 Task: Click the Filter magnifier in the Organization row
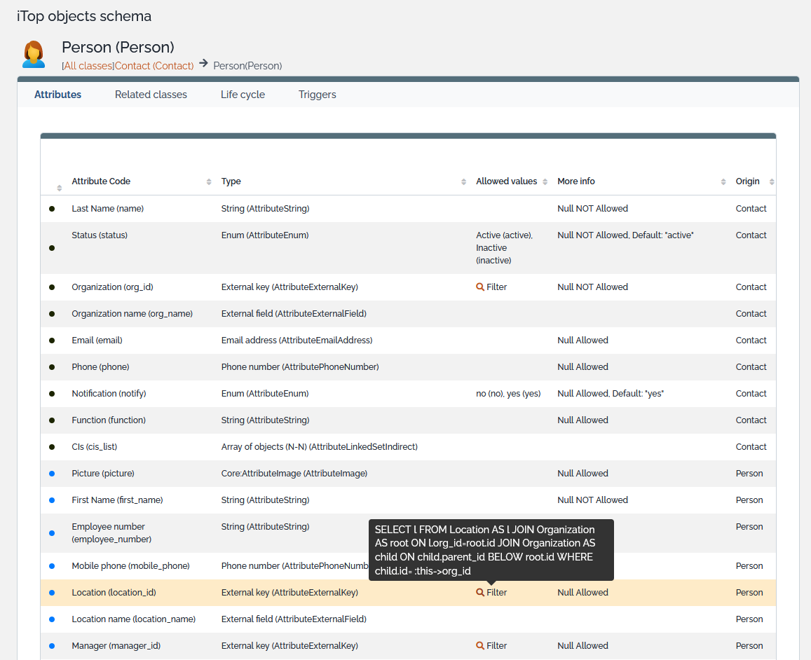pyautogui.click(x=480, y=287)
